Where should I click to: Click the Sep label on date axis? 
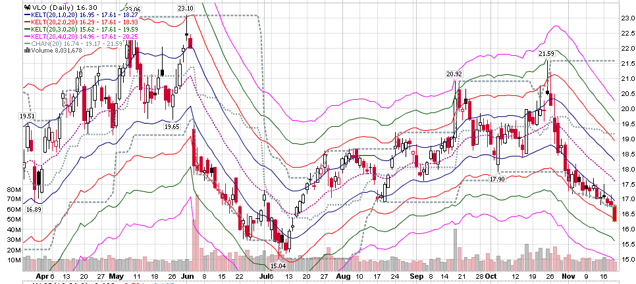coord(416,276)
